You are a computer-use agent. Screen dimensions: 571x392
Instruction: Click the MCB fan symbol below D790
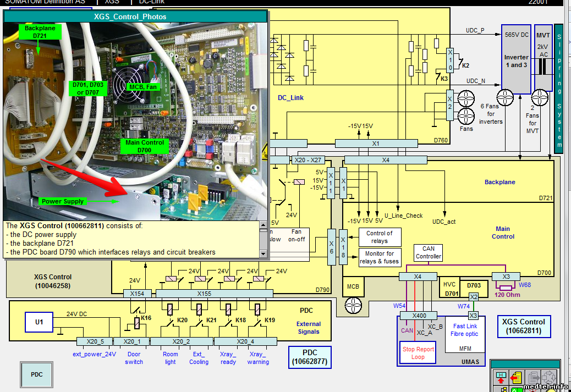point(353,305)
